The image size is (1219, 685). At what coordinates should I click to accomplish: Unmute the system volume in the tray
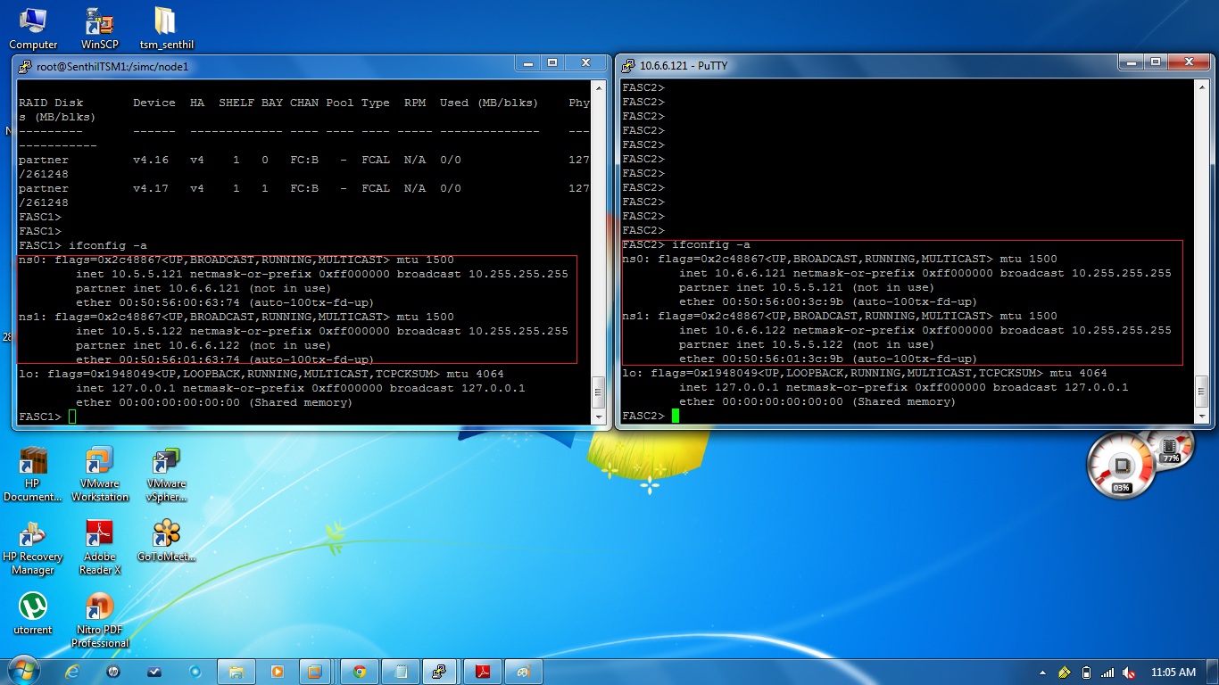coord(1128,673)
